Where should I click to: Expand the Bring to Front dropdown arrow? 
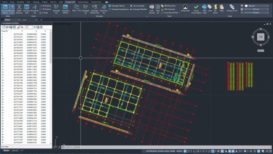pyautogui.click(x=232, y=12)
